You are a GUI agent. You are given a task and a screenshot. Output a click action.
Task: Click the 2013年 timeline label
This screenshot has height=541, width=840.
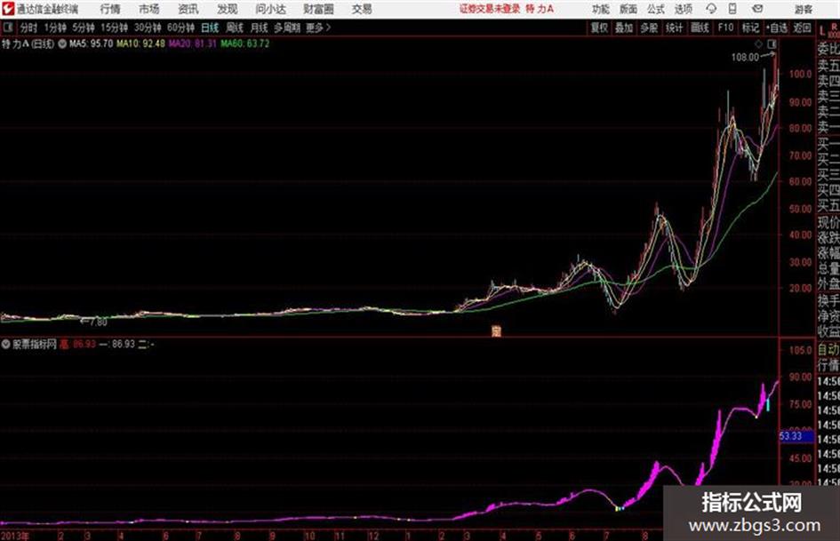15,536
